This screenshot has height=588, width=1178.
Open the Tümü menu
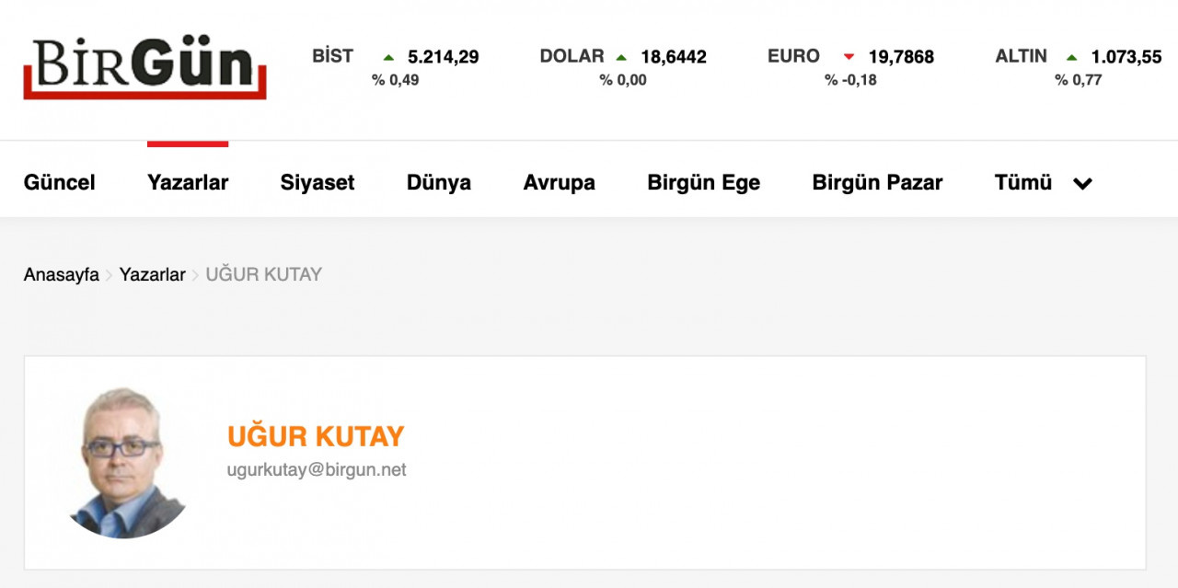(x=1023, y=182)
